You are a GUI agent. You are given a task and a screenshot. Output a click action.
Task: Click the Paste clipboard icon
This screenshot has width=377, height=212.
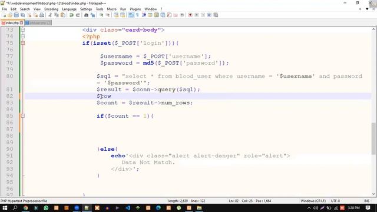click(63, 15)
